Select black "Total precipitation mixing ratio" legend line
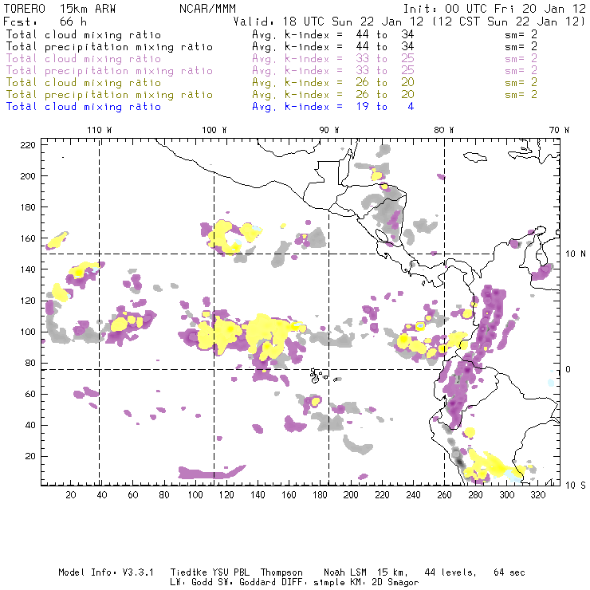590x590 pixels. [x=109, y=47]
